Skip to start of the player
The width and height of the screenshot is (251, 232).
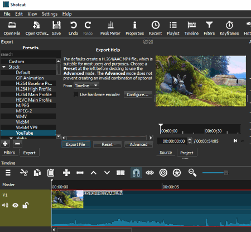(235, 141)
